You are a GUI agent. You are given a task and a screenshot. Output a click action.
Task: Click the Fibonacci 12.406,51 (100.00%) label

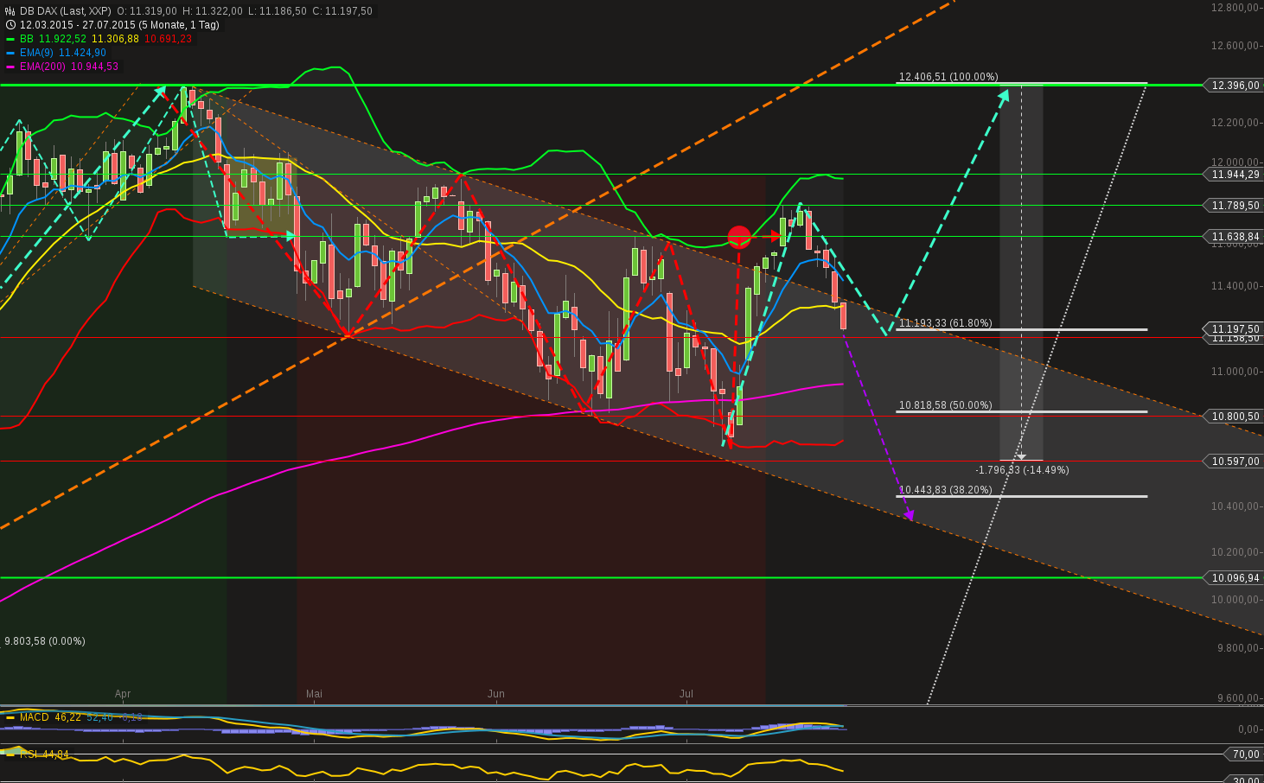(x=948, y=77)
